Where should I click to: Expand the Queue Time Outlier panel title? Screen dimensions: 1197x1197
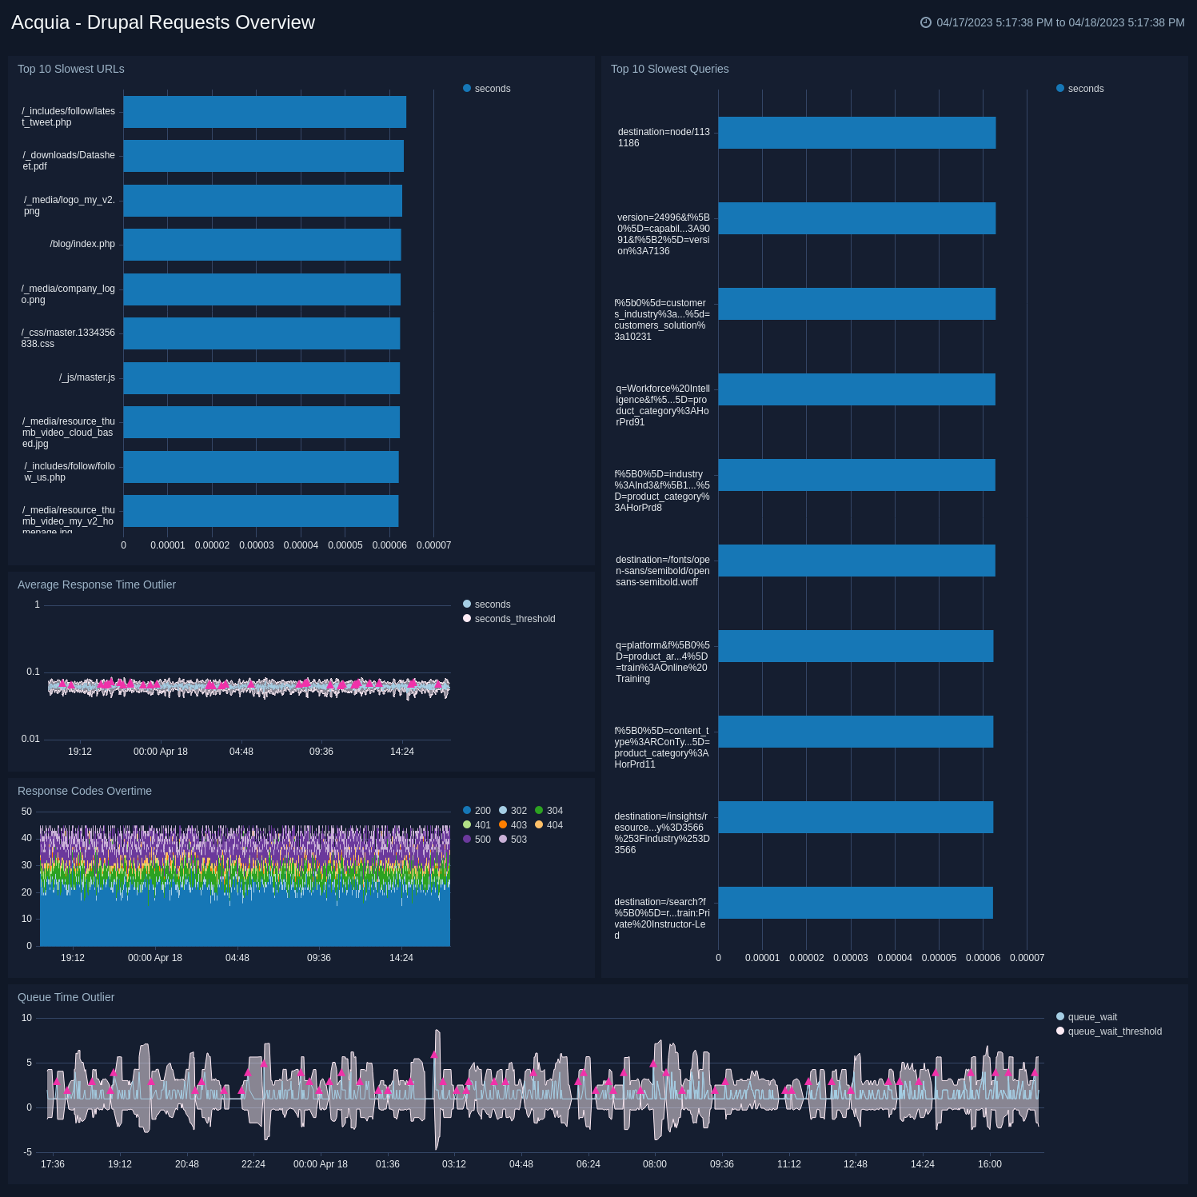66,997
